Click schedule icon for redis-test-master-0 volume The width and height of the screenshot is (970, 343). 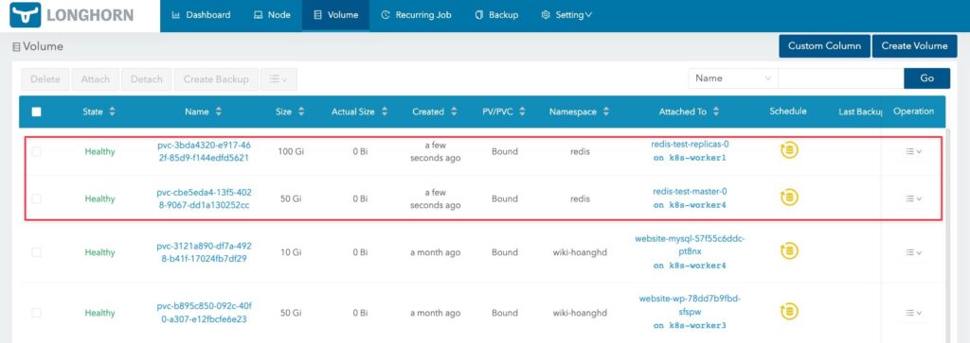(789, 197)
